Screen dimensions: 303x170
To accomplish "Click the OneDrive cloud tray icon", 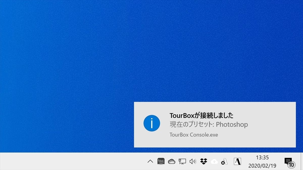I will 172,161.
